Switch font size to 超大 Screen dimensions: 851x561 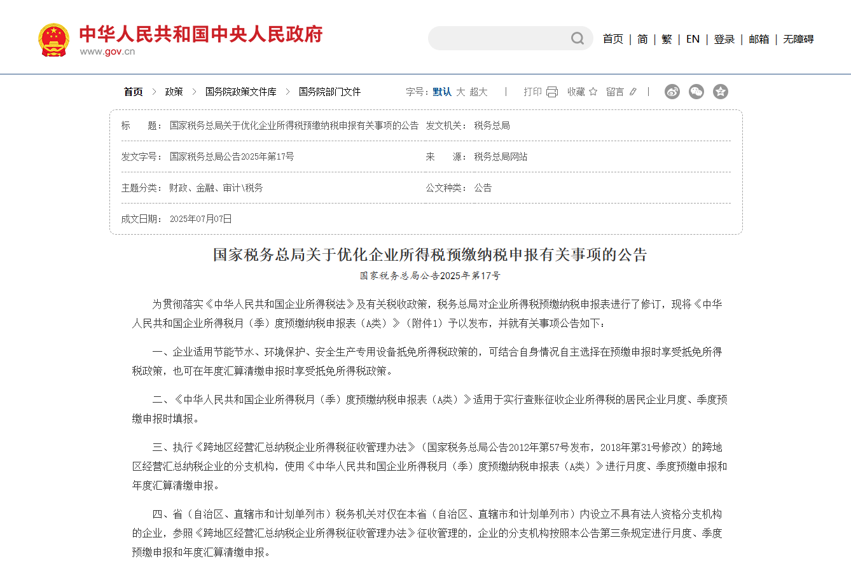(479, 92)
